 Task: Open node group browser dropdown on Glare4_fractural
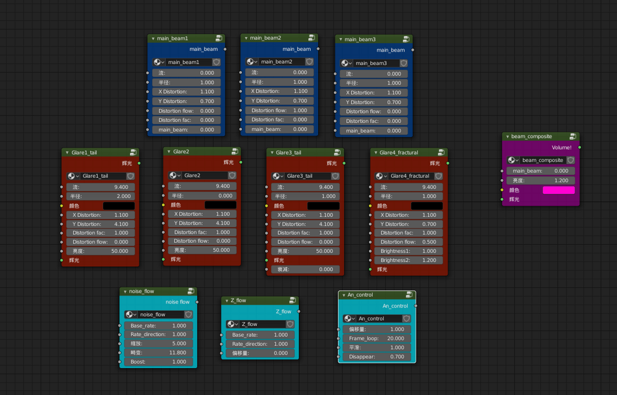[x=382, y=176]
